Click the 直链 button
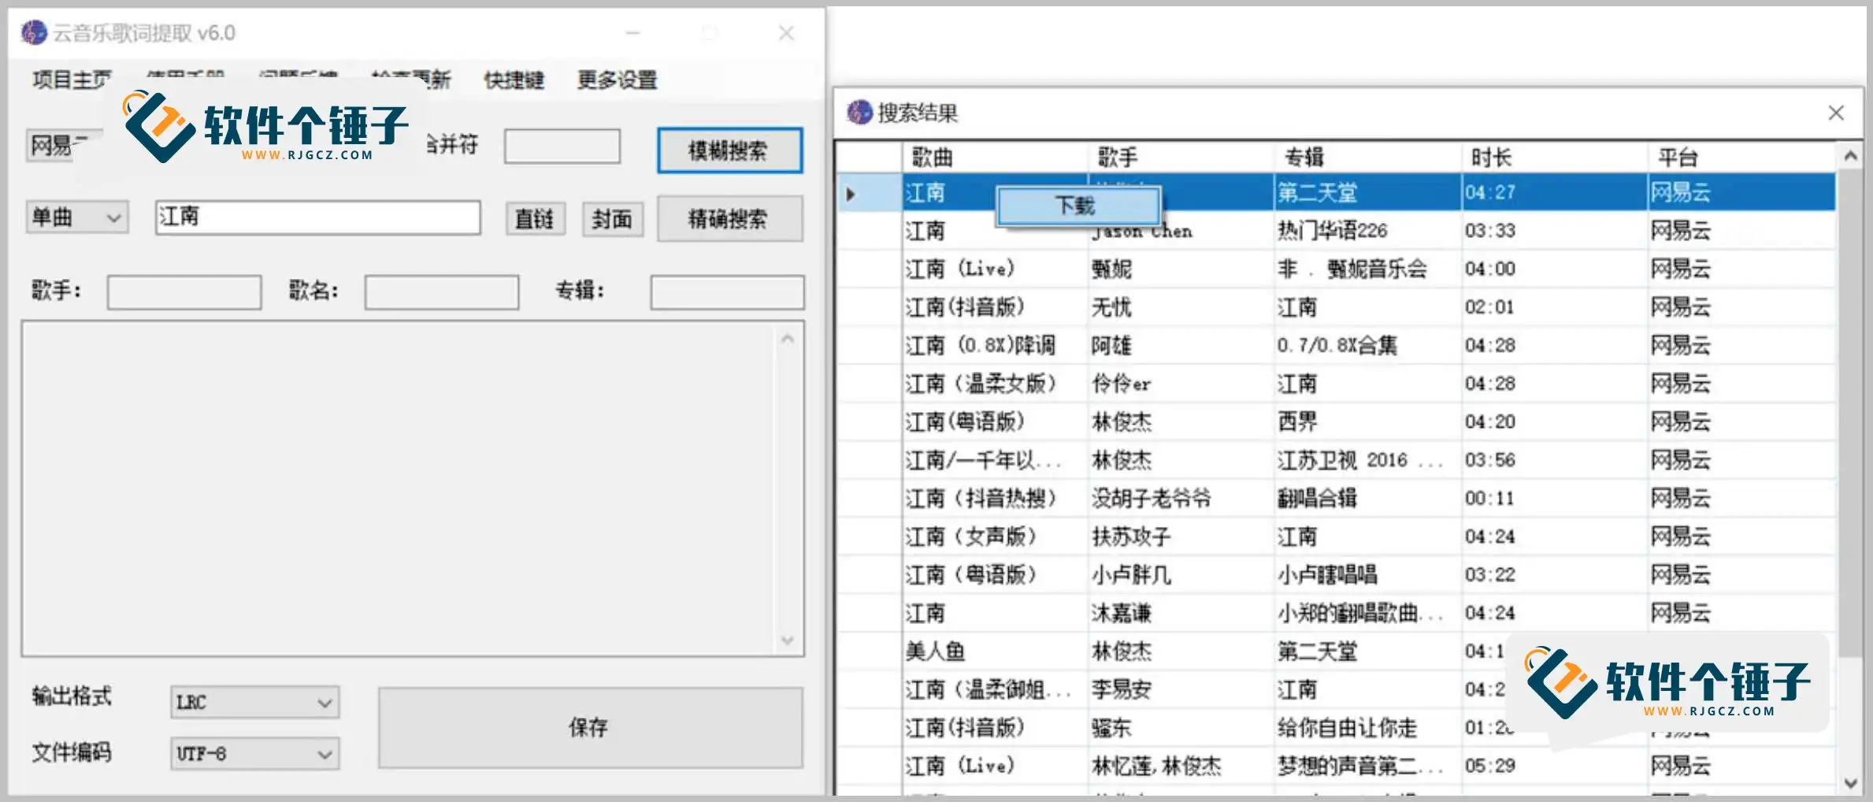 535,219
